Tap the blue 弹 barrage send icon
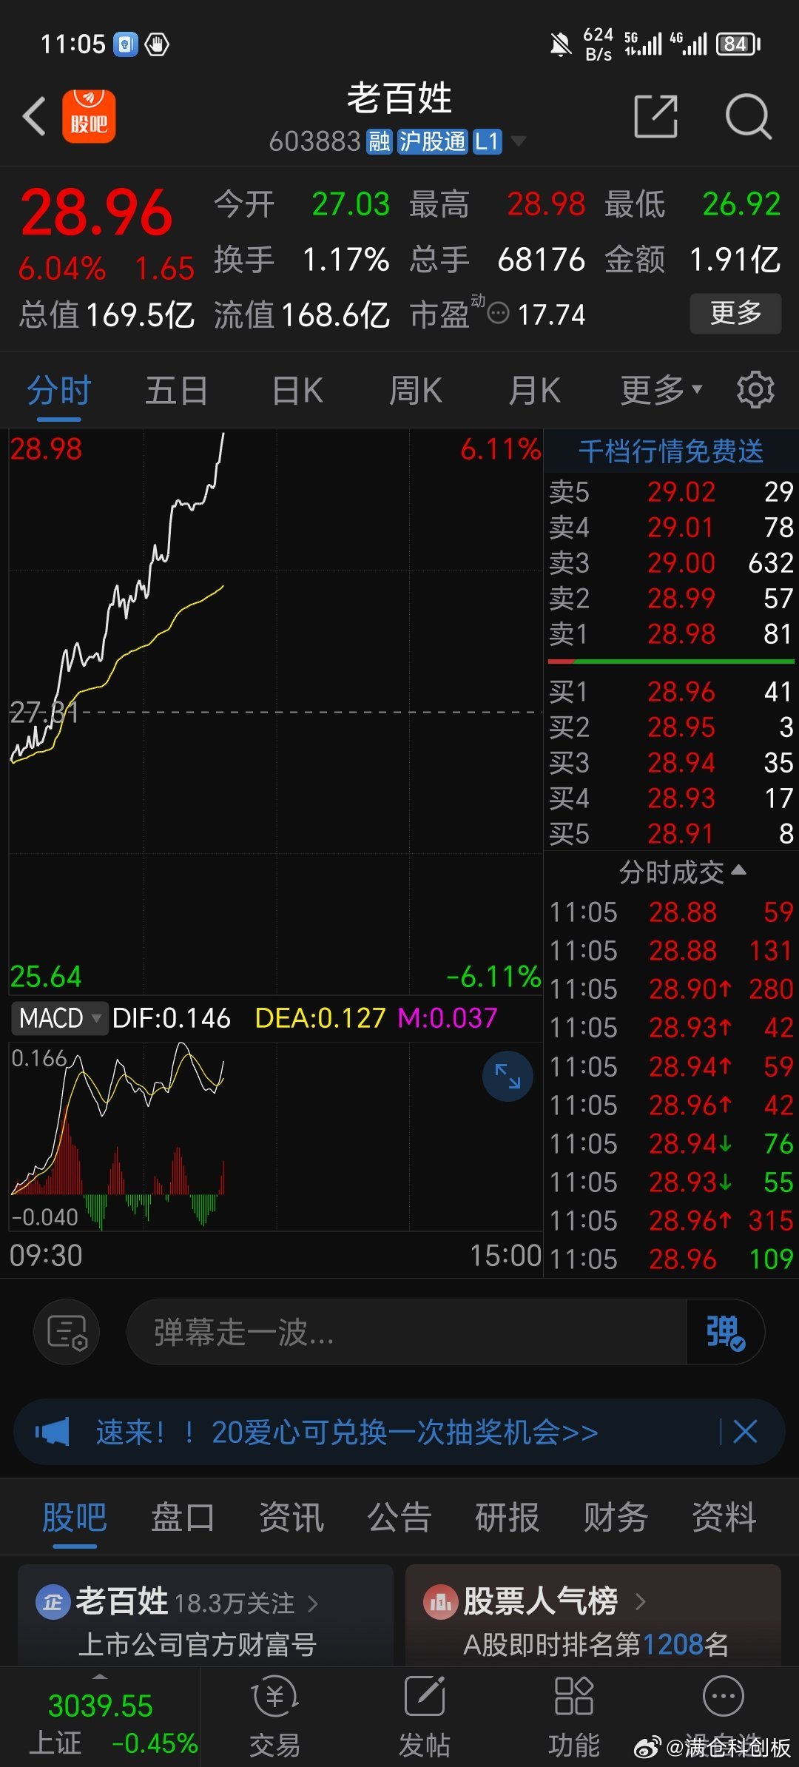Viewport: 799px width, 1767px height. (x=725, y=1332)
